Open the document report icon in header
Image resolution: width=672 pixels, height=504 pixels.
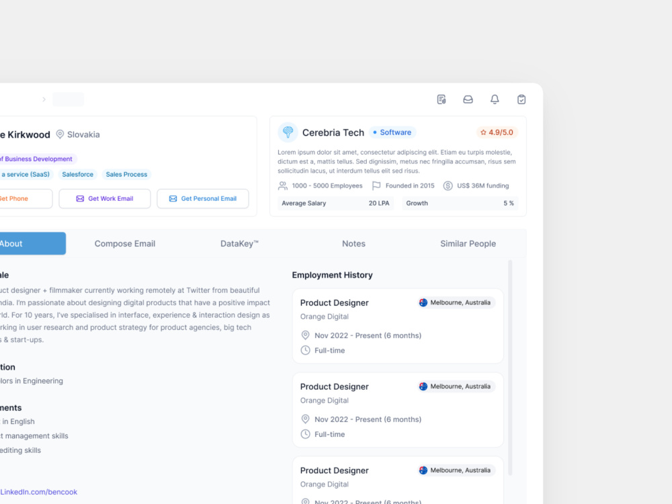pyautogui.click(x=442, y=99)
